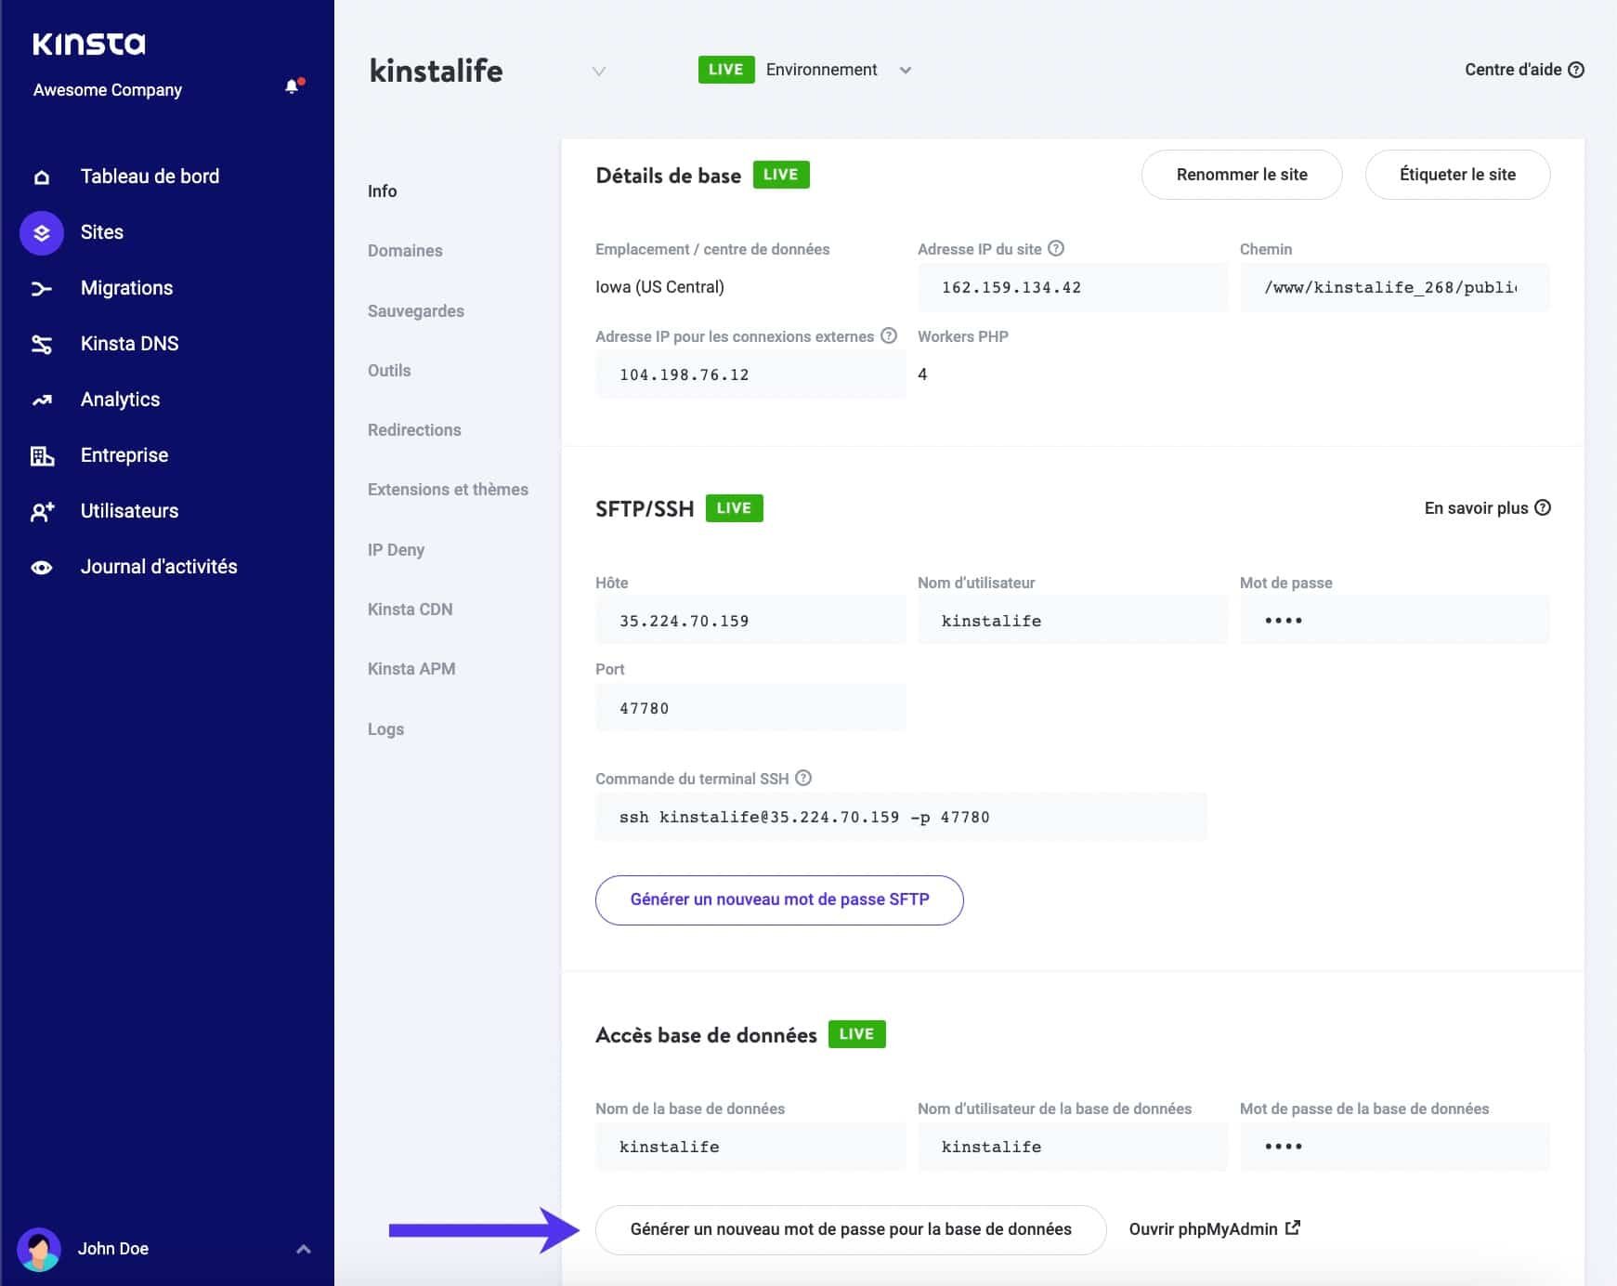The height and width of the screenshot is (1286, 1617).
Task: Go to the Kinsta CDN section
Action: coord(410,610)
